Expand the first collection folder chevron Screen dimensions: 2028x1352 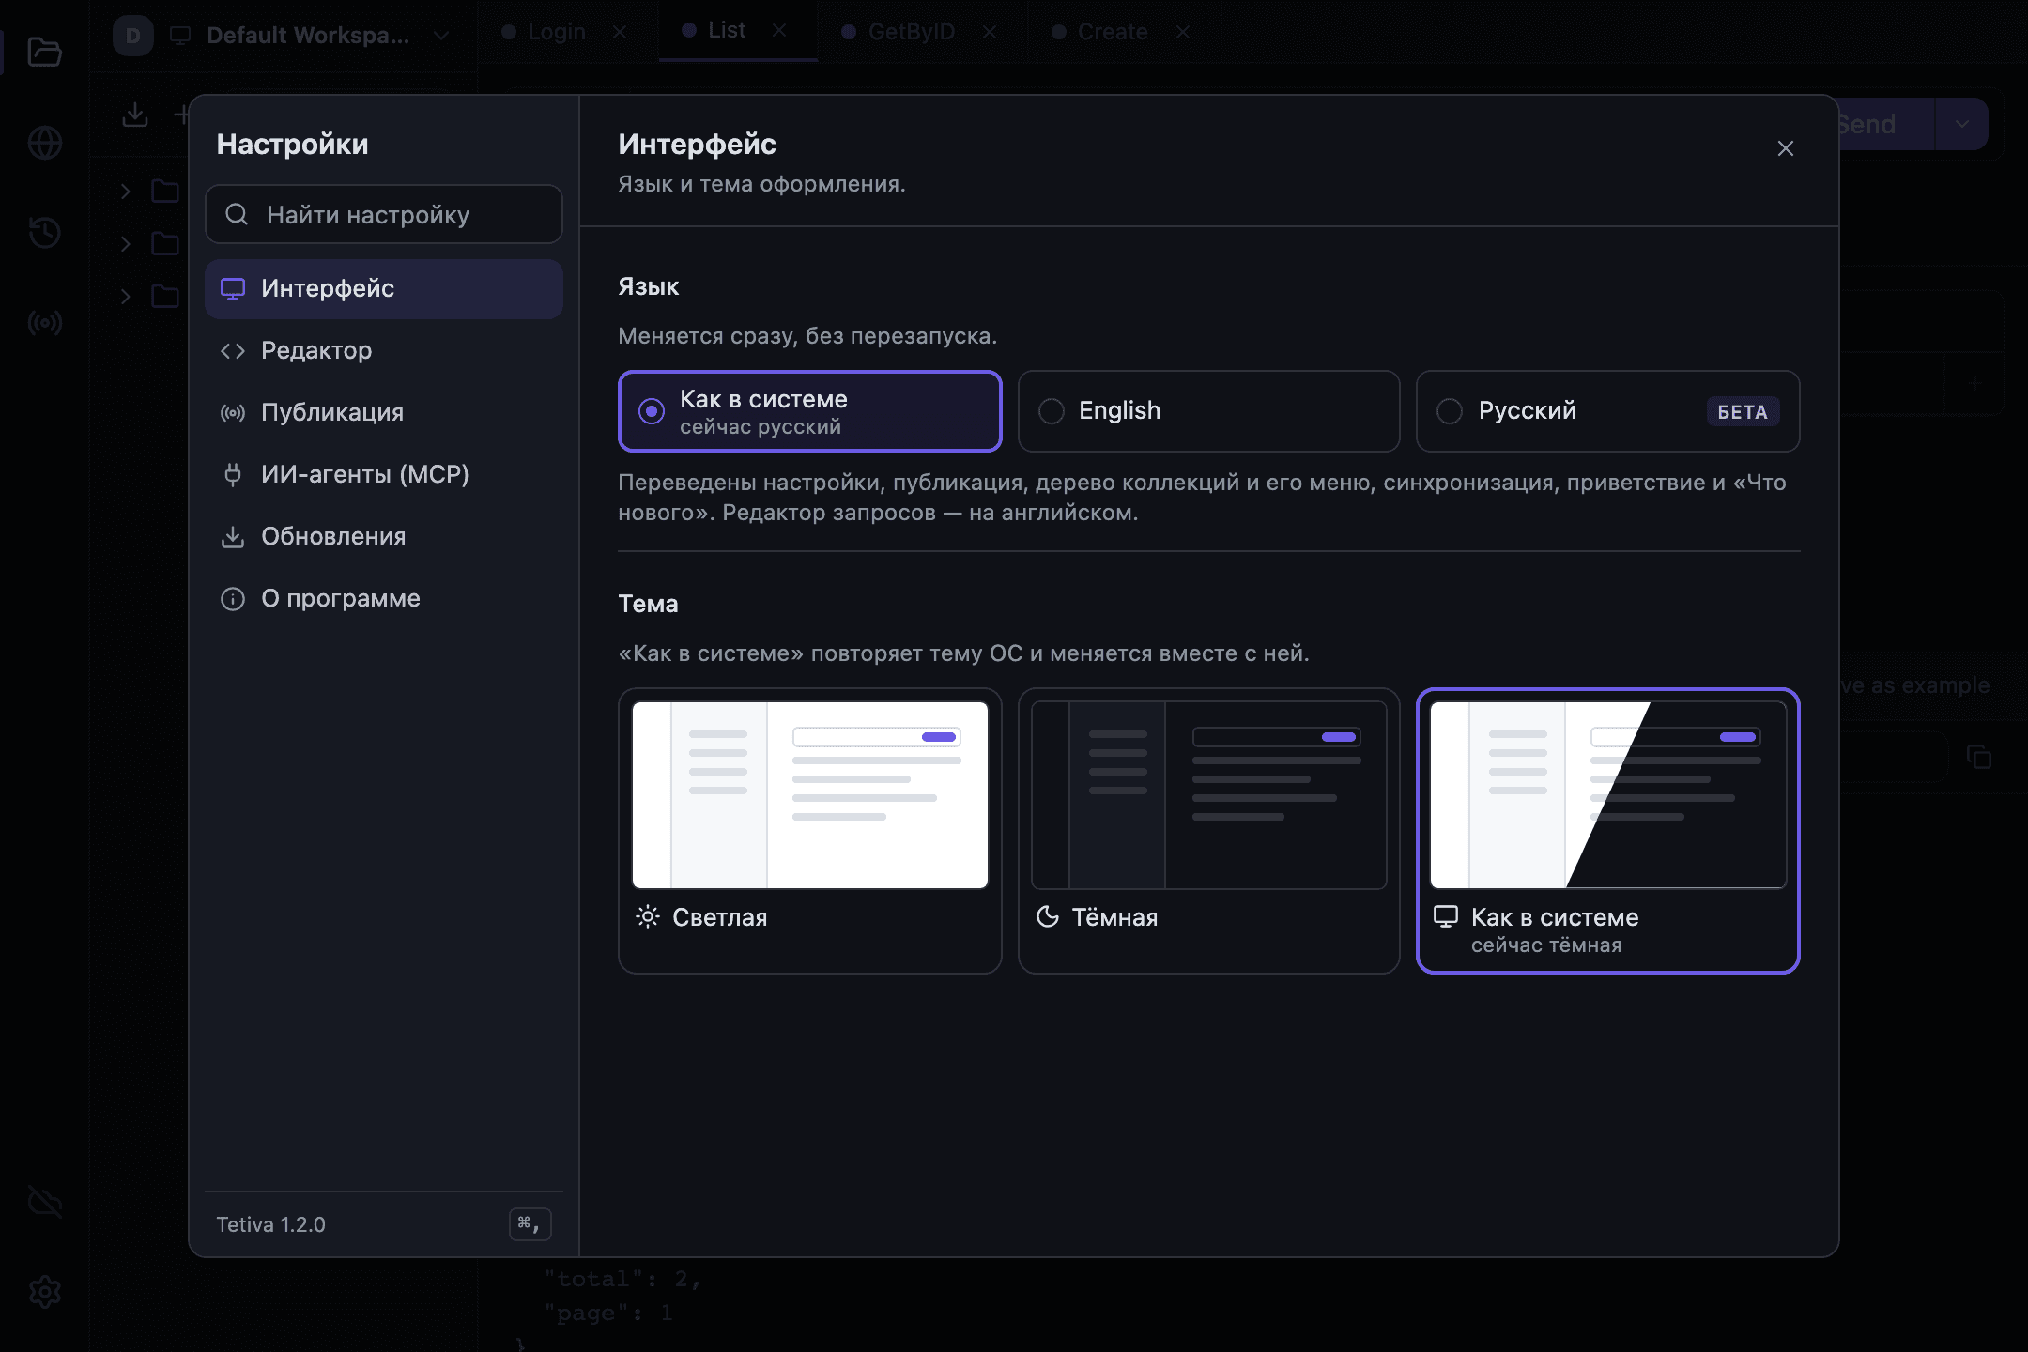126,192
